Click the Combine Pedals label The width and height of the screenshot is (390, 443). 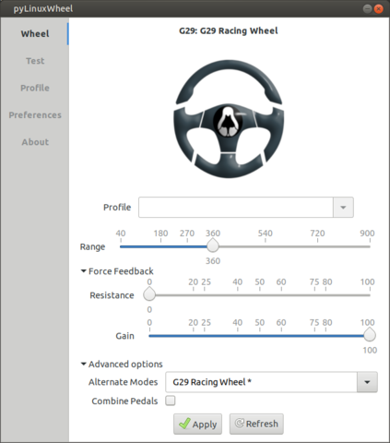[124, 401]
